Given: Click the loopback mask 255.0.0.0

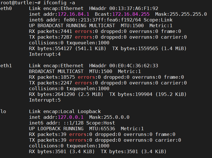Looking at the screenshot, I should 116,117.
